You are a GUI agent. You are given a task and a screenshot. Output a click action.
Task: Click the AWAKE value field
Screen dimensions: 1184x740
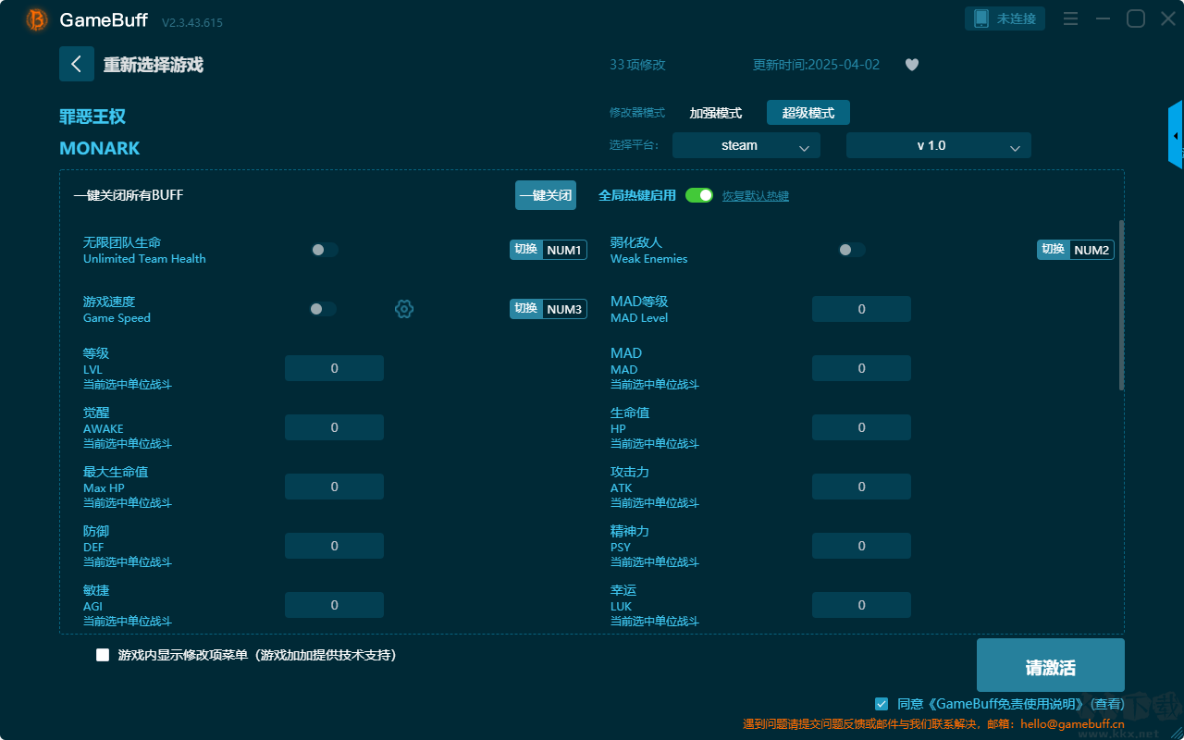click(x=334, y=427)
